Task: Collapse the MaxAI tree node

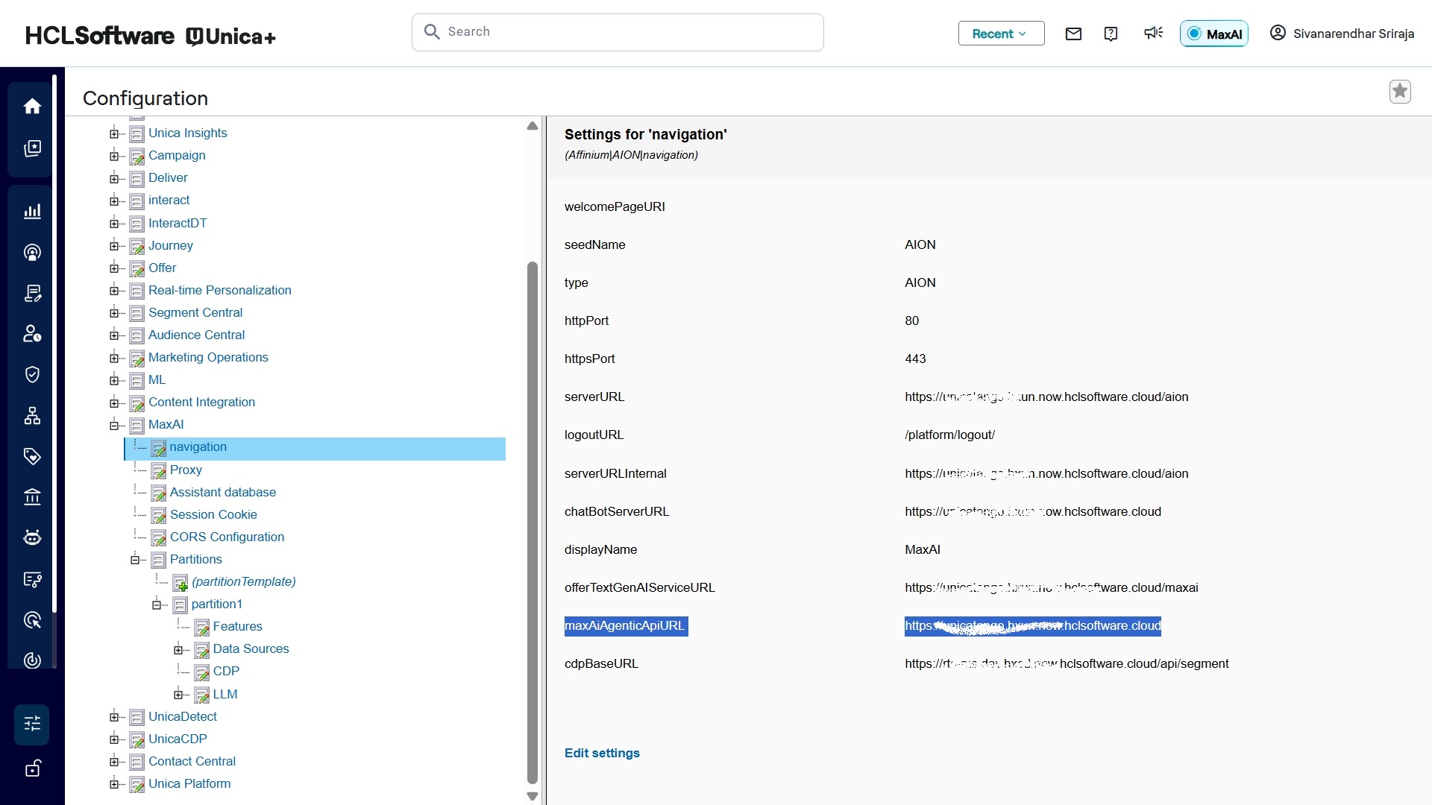Action: (114, 425)
